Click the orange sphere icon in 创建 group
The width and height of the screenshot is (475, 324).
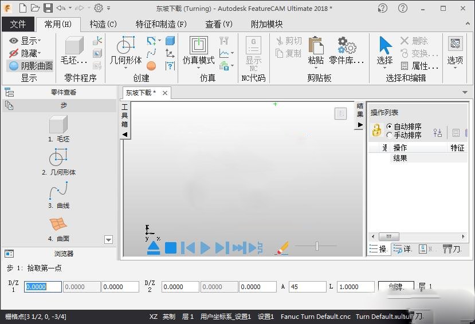151,65
